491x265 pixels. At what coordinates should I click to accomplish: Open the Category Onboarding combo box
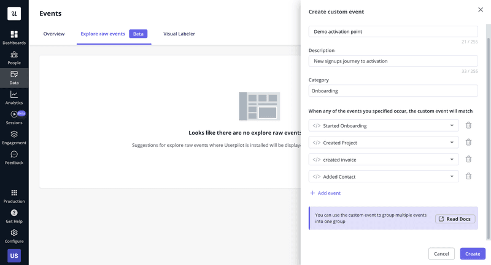[x=393, y=91]
